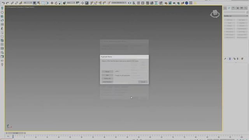
Task: Open the Create tab in command panel
Action: tap(225, 8)
